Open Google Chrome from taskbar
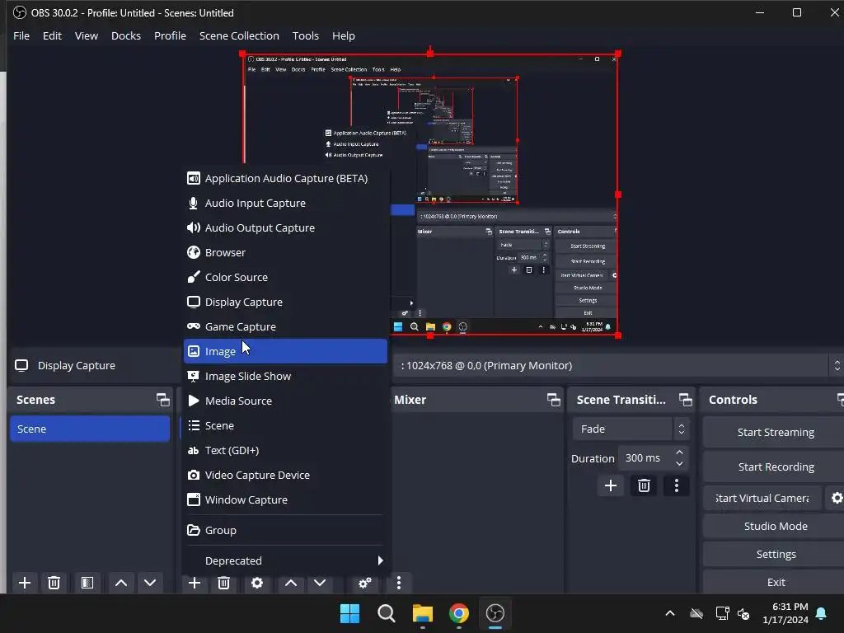This screenshot has height=633, width=844. coord(458,613)
